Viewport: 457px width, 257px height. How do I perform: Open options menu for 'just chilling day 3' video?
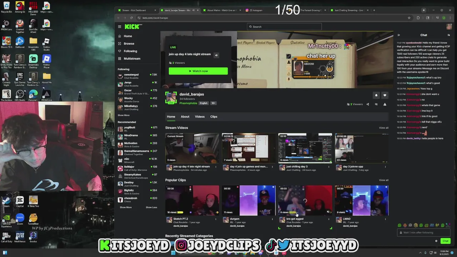pos(329,167)
